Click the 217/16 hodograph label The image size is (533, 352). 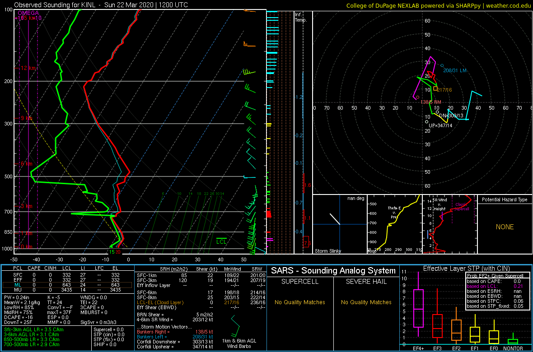click(x=445, y=90)
